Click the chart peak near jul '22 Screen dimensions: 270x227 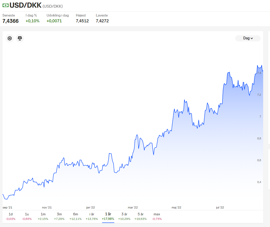(229, 72)
